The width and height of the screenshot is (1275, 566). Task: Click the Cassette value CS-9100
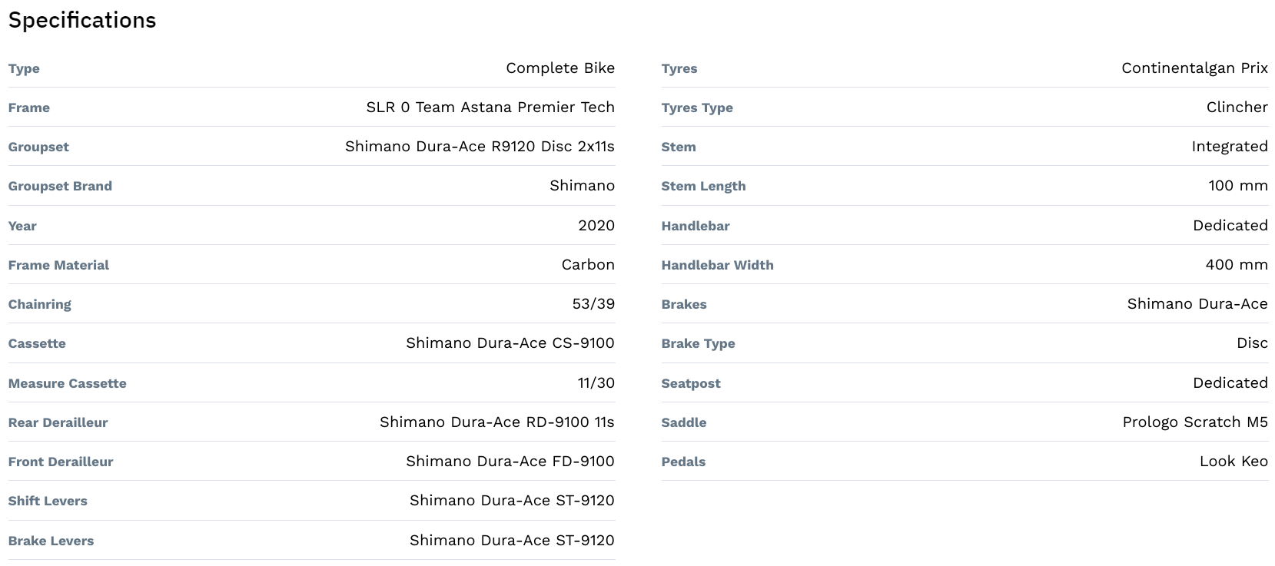(x=510, y=343)
